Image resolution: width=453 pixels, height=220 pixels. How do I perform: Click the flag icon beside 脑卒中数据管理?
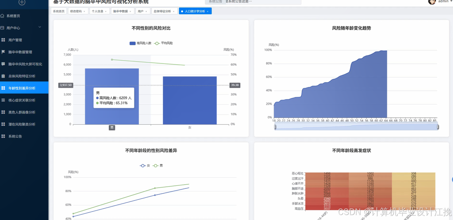click(x=3, y=52)
